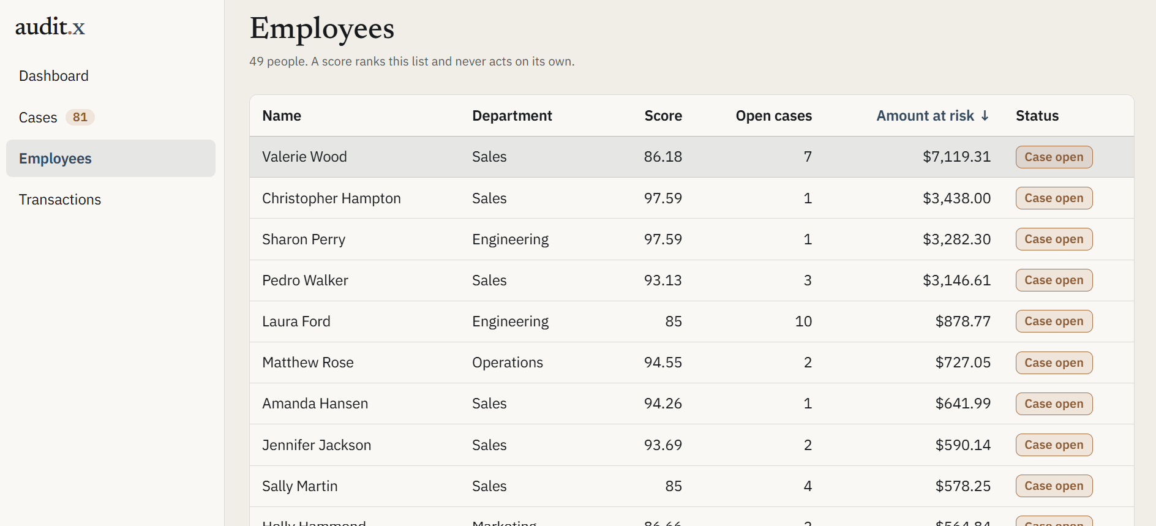Click the 49 people description line
The width and height of the screenshot is (1156, 526).
(x=412, y=61)
